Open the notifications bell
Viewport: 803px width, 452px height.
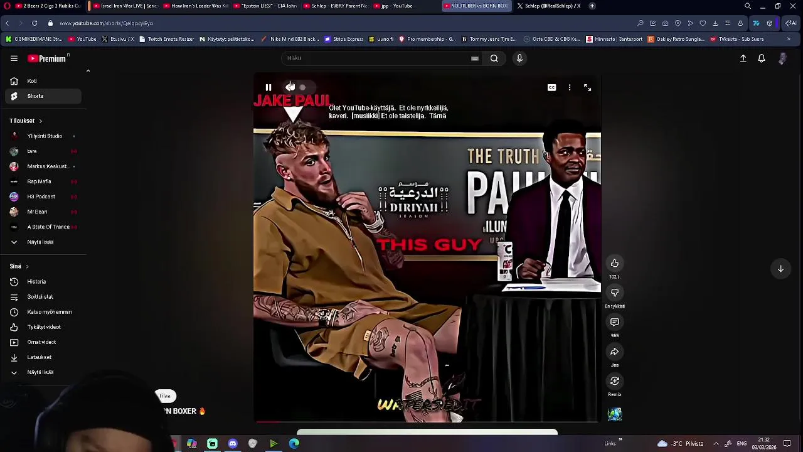coord(762,58)
